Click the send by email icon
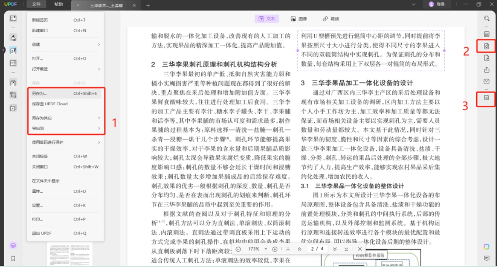This screenshot has width=497, height=267. pyautogui.click(x=486, y=81)
